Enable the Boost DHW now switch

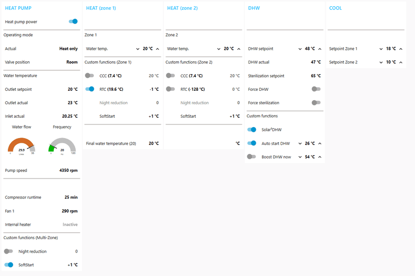click(252, 157)
